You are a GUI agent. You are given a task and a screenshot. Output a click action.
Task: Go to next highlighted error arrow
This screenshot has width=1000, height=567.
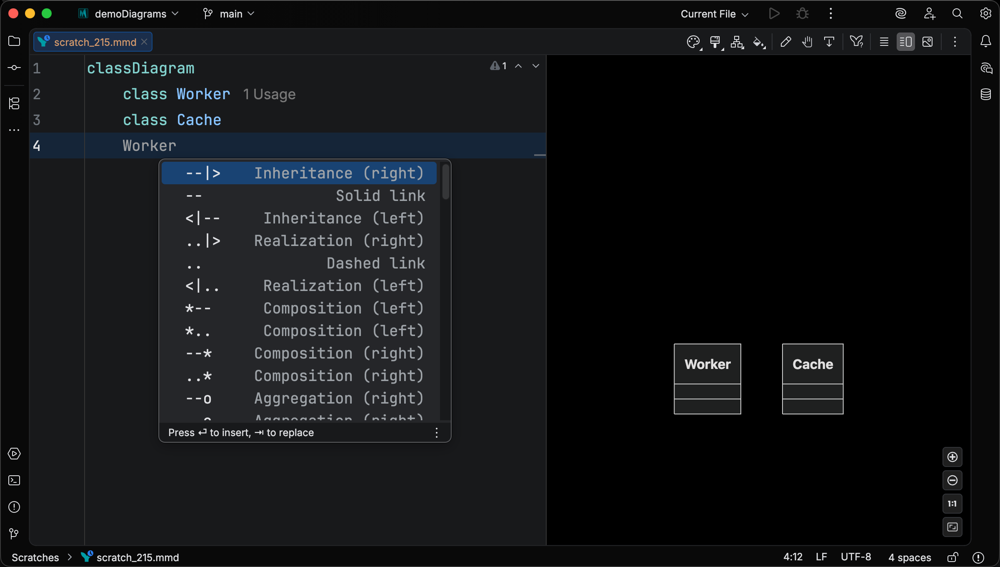coord(536,66)
